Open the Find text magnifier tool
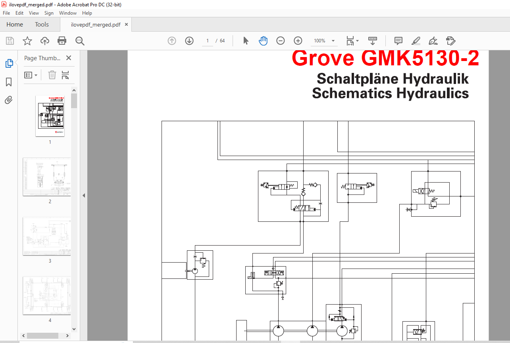Image resolution: width=510 pixels, height=343 pixels. pos(80,41)
